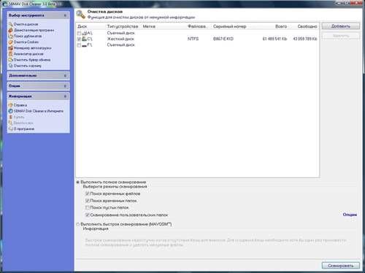
Task: Sort by Свободно column header
Action: 307,26
